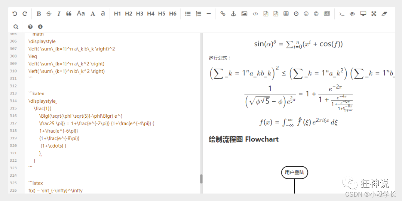The width and height of the screenshot is (402, 201).
Task: Insert current date and time (clock icon)
Action: 296,14
